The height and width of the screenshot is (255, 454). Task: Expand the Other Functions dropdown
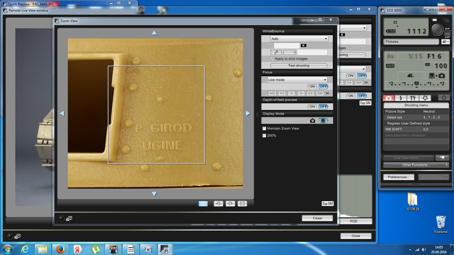click(416, 165)
